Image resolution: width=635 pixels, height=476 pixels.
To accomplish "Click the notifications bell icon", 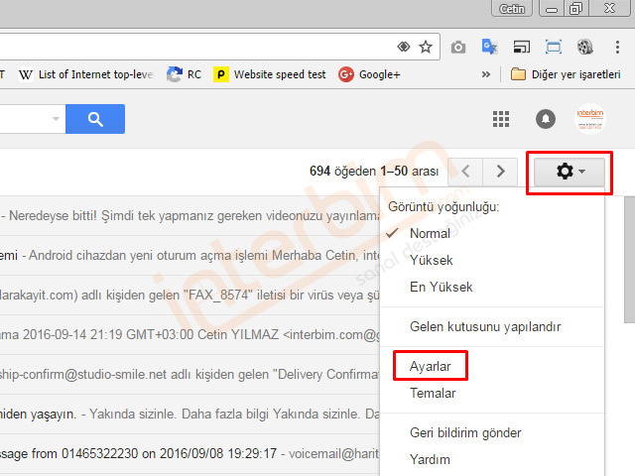I will (x=545, y=119).
